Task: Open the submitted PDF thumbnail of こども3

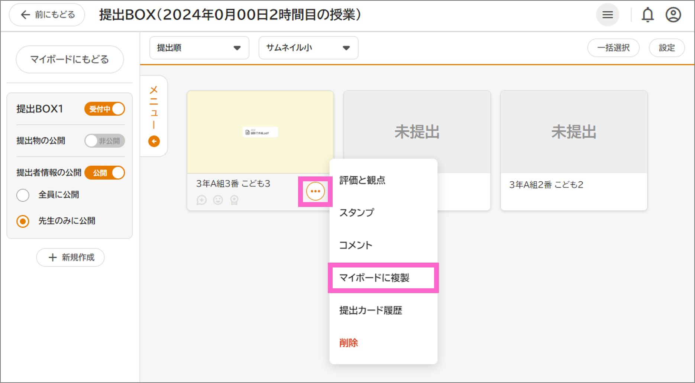Action: point(260,132)
